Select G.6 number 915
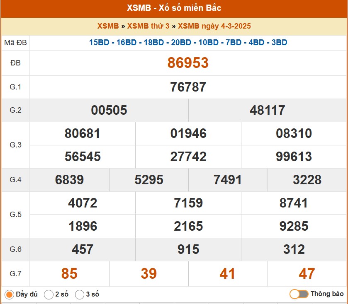This screenshot has width=348, height=304. click(x=188, y=249)
